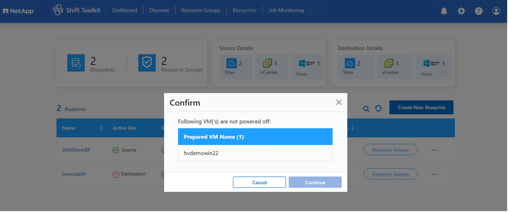509x212 pixels.
Task: Click Create New Blueprint button
Action: pyautogui.click(x=421, y=107)
